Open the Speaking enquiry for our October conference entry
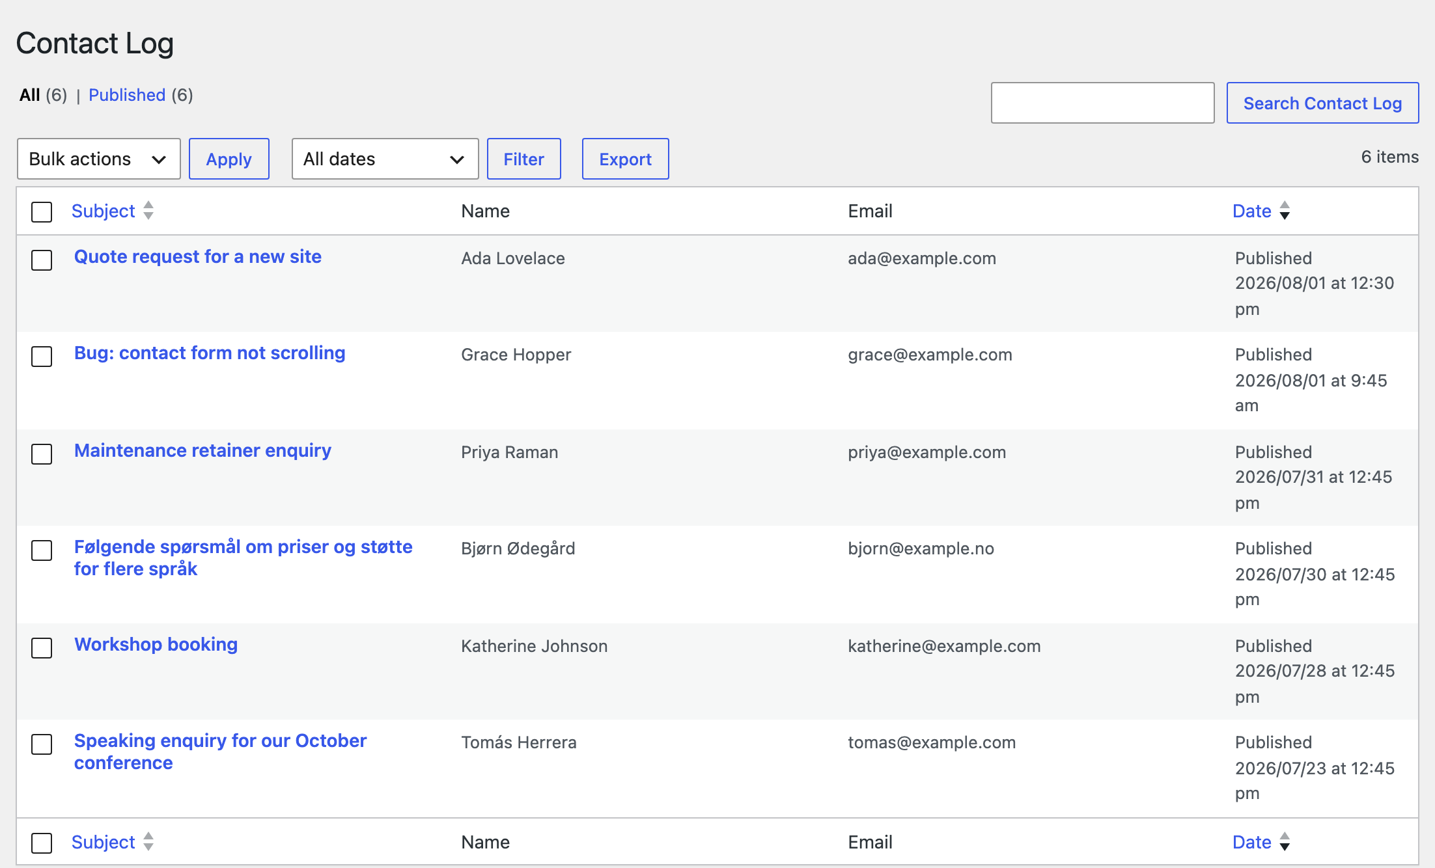This screenshot has height=868, width=1435. [220, 752]
